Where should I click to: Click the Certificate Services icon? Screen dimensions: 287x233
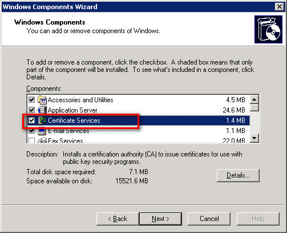(x=42, y=120)
